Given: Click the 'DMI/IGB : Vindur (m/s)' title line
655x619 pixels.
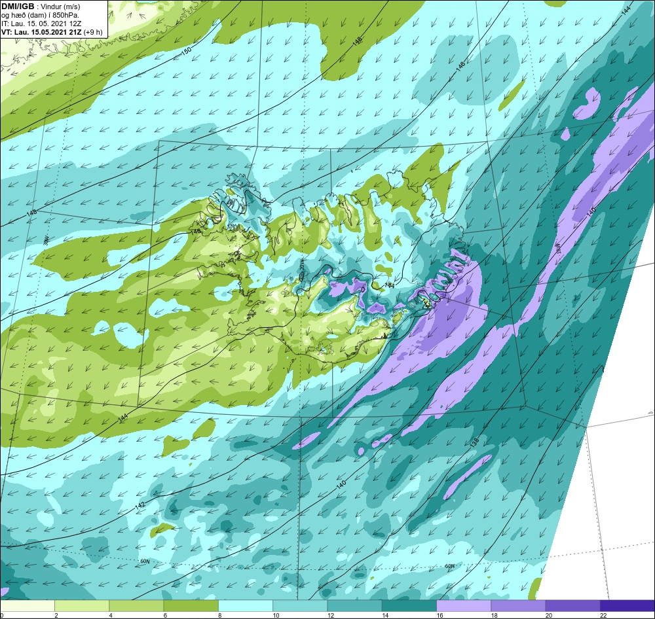Looking at the screenshot, I should 41,7.
